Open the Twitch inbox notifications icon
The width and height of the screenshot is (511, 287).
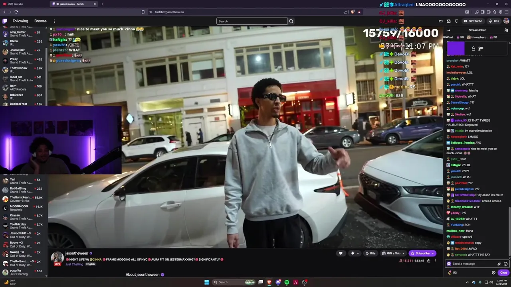pos(449,21)
